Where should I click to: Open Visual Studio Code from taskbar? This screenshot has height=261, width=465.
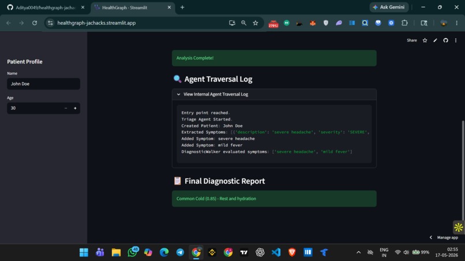[x=276, y=252]
